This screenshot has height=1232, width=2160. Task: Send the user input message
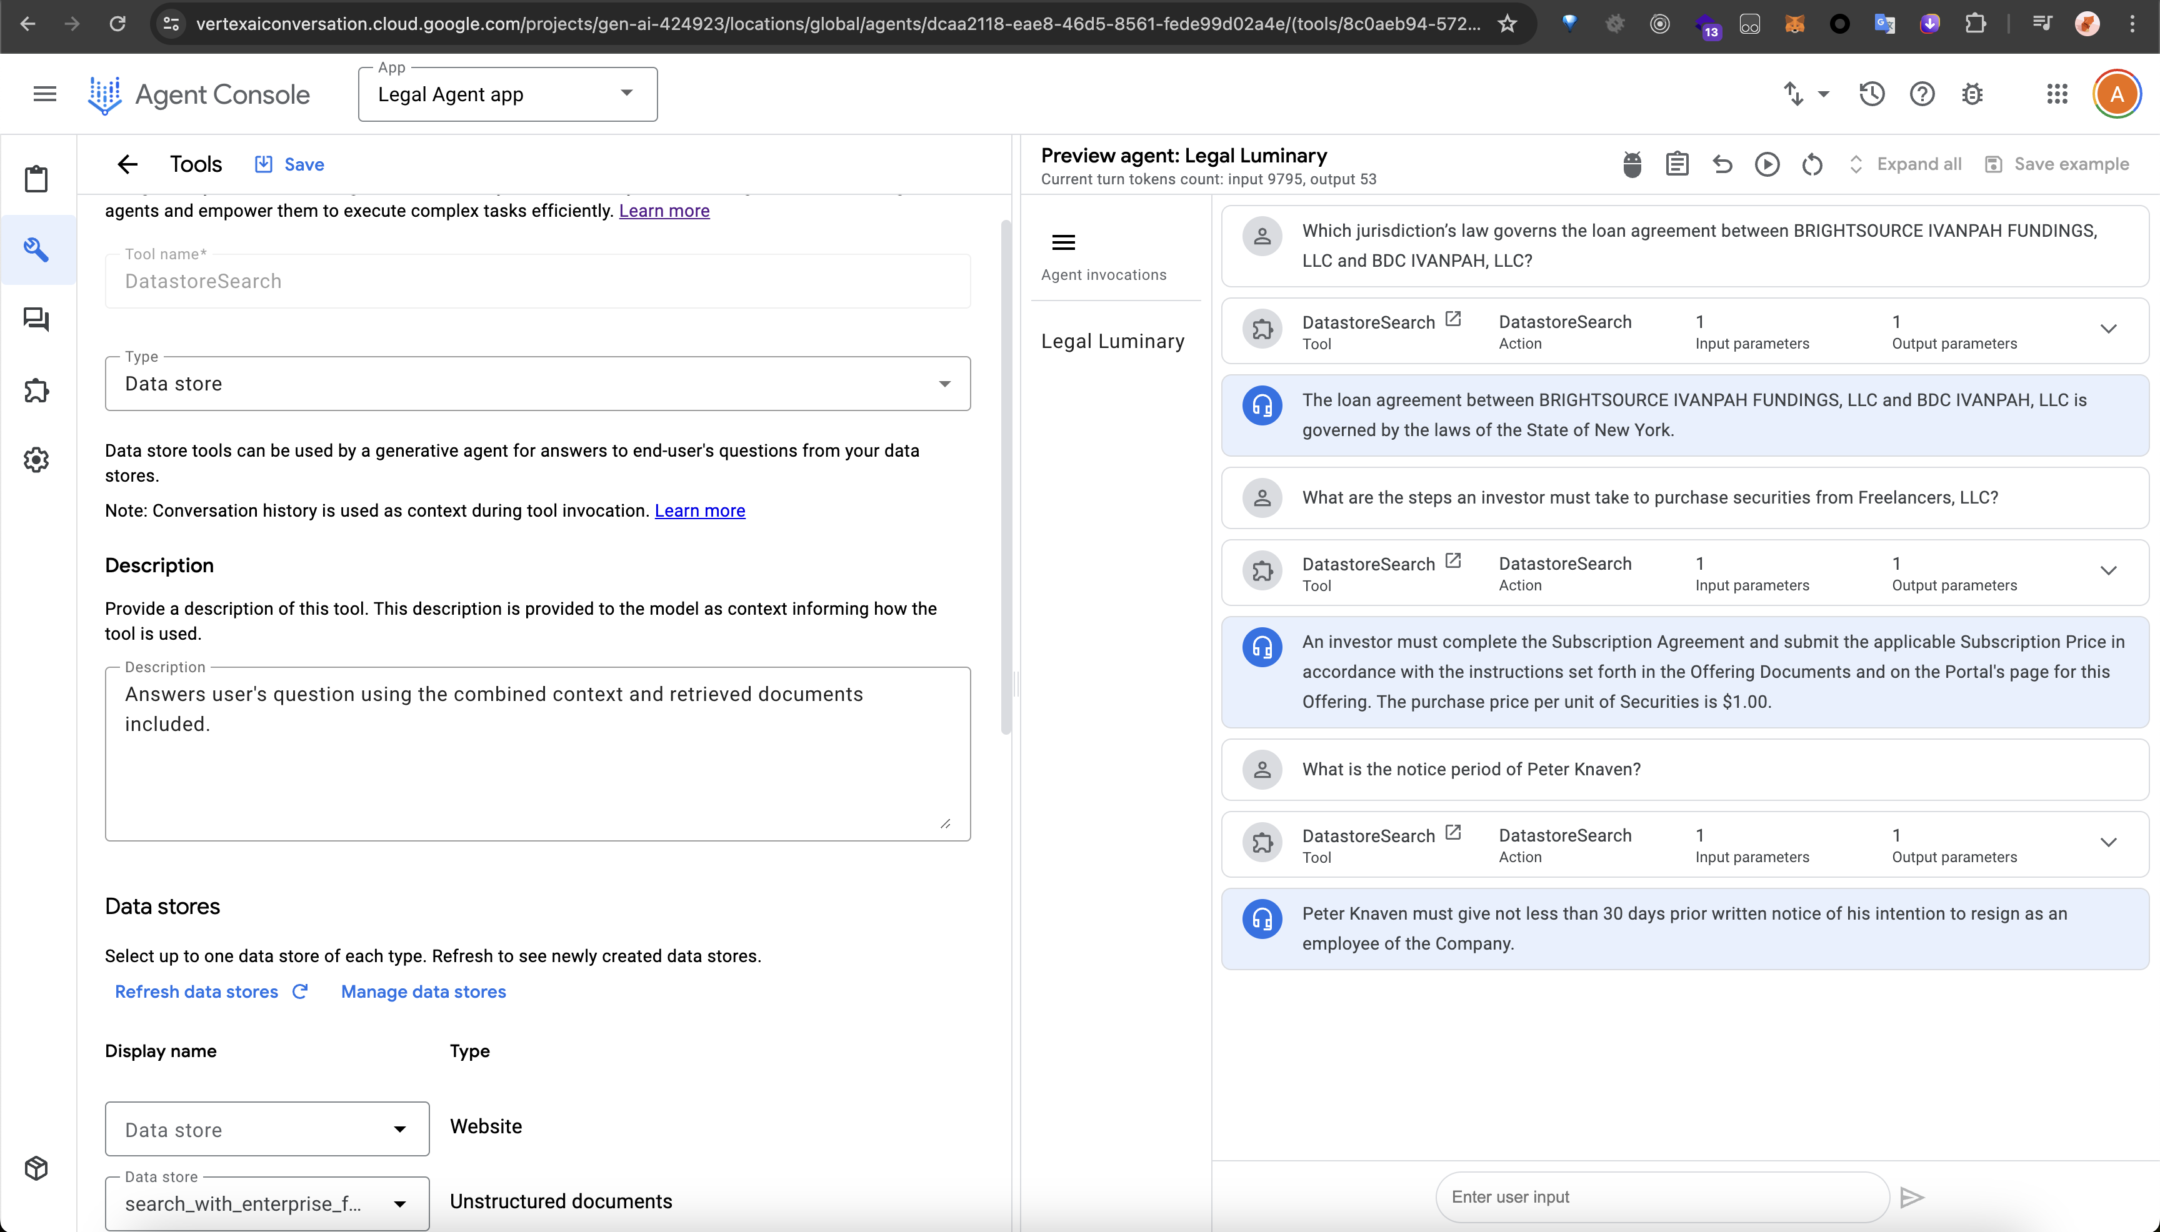point(1912,1196)
